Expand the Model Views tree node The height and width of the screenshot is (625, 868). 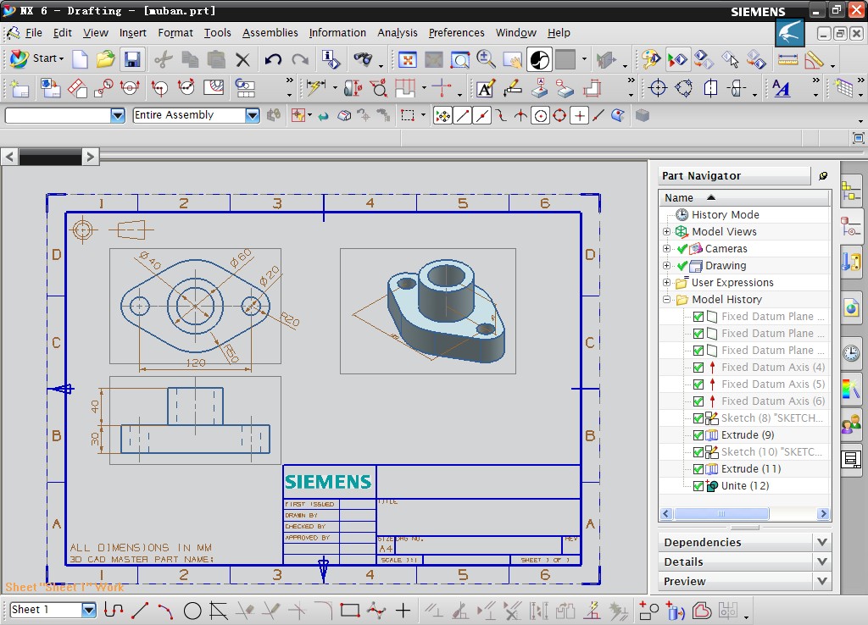click(x=666, y=232)
